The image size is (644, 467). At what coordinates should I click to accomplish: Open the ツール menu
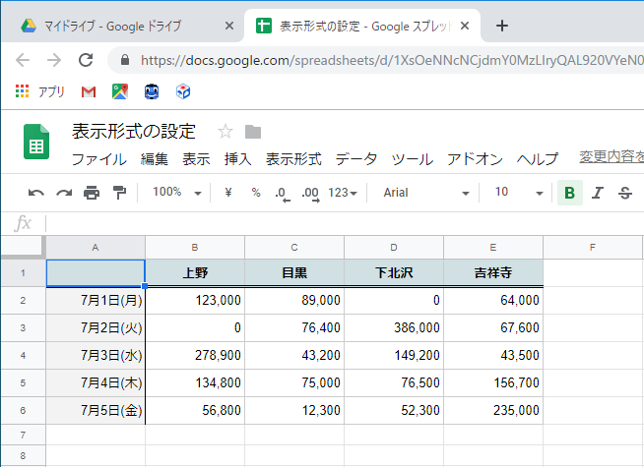412,159
